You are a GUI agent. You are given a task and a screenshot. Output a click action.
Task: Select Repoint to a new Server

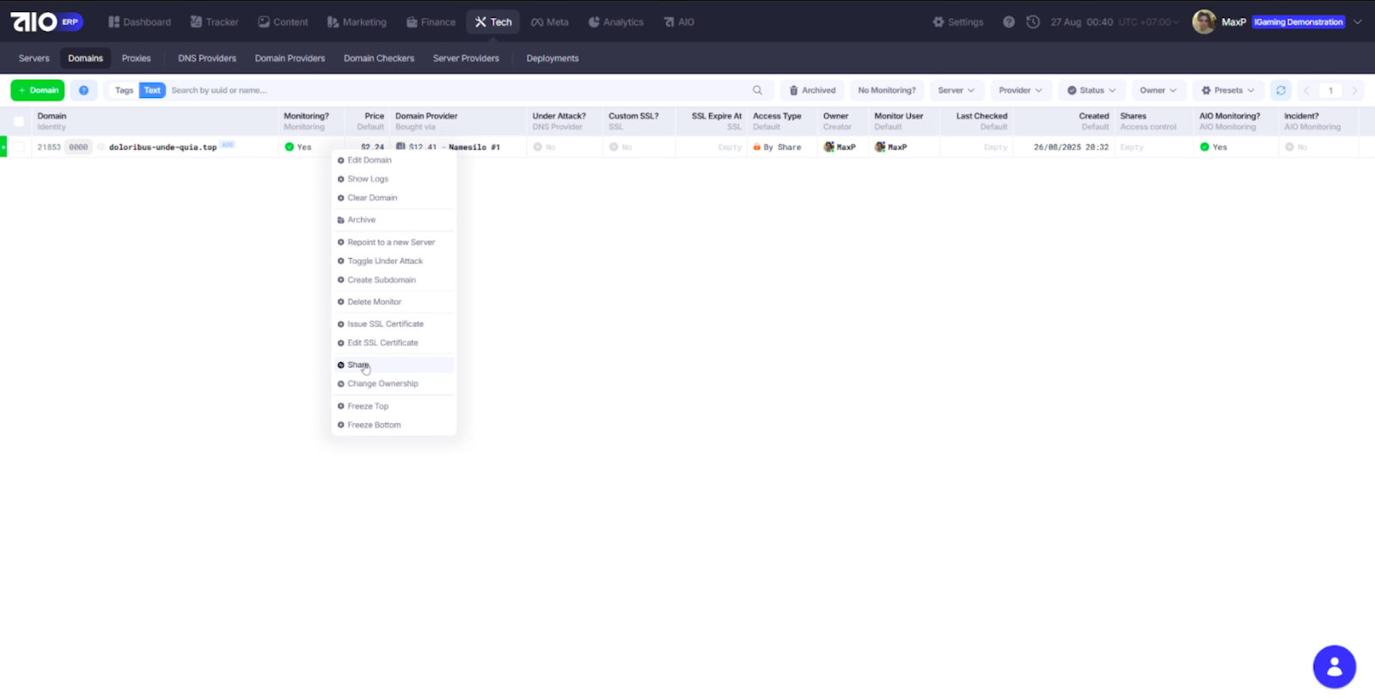pos(394,242)
